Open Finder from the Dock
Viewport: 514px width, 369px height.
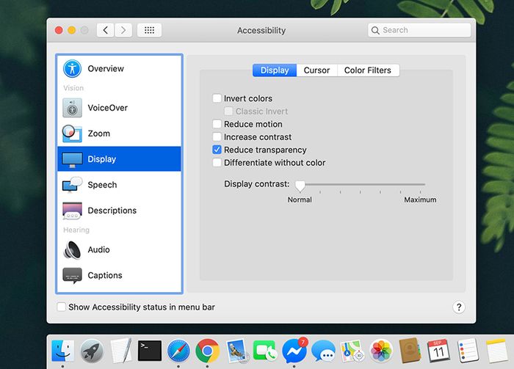[62, 351]
